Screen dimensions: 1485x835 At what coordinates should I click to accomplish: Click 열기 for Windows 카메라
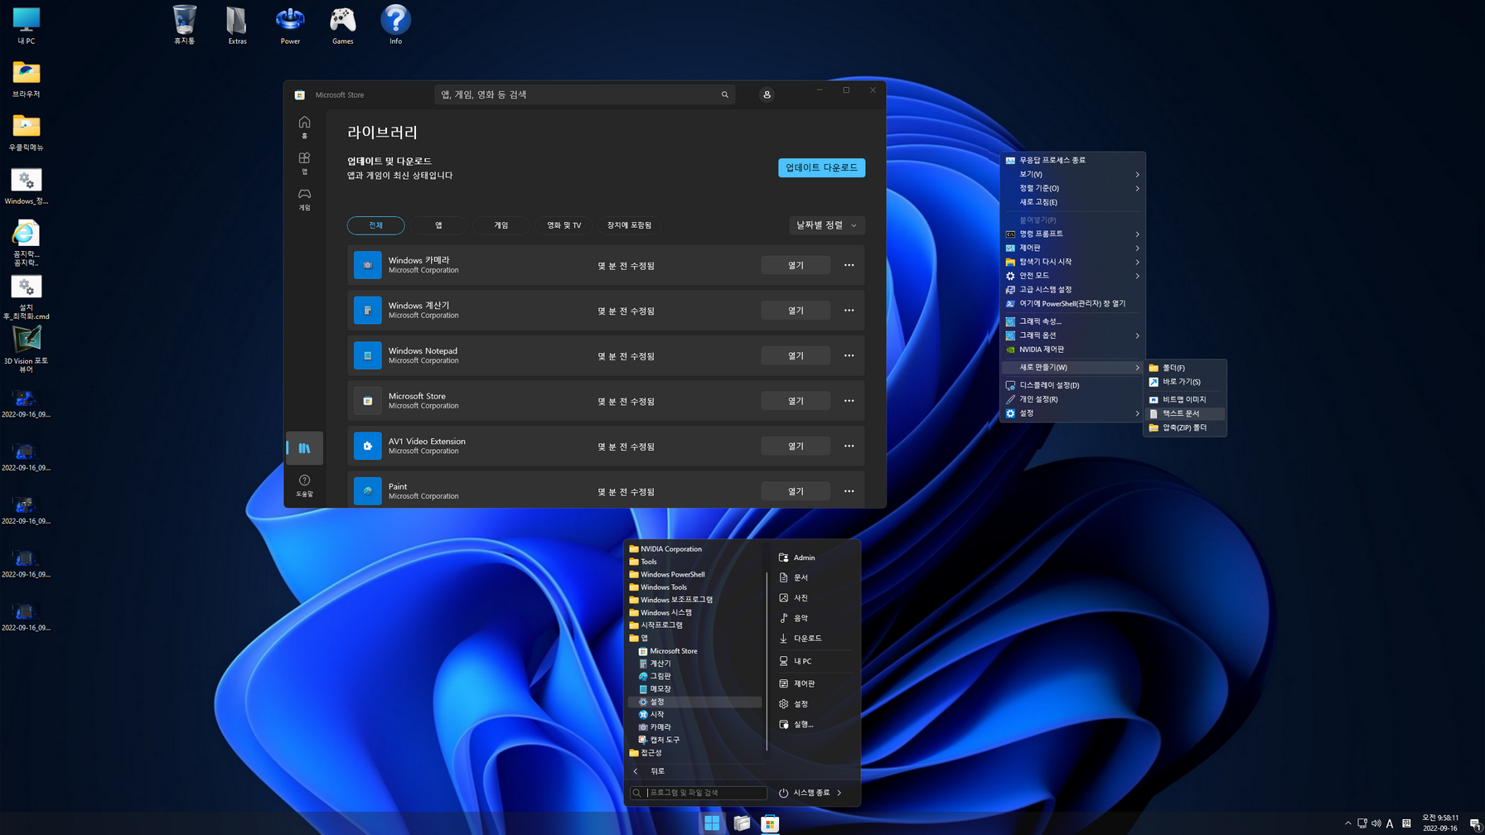coord(796,265)
